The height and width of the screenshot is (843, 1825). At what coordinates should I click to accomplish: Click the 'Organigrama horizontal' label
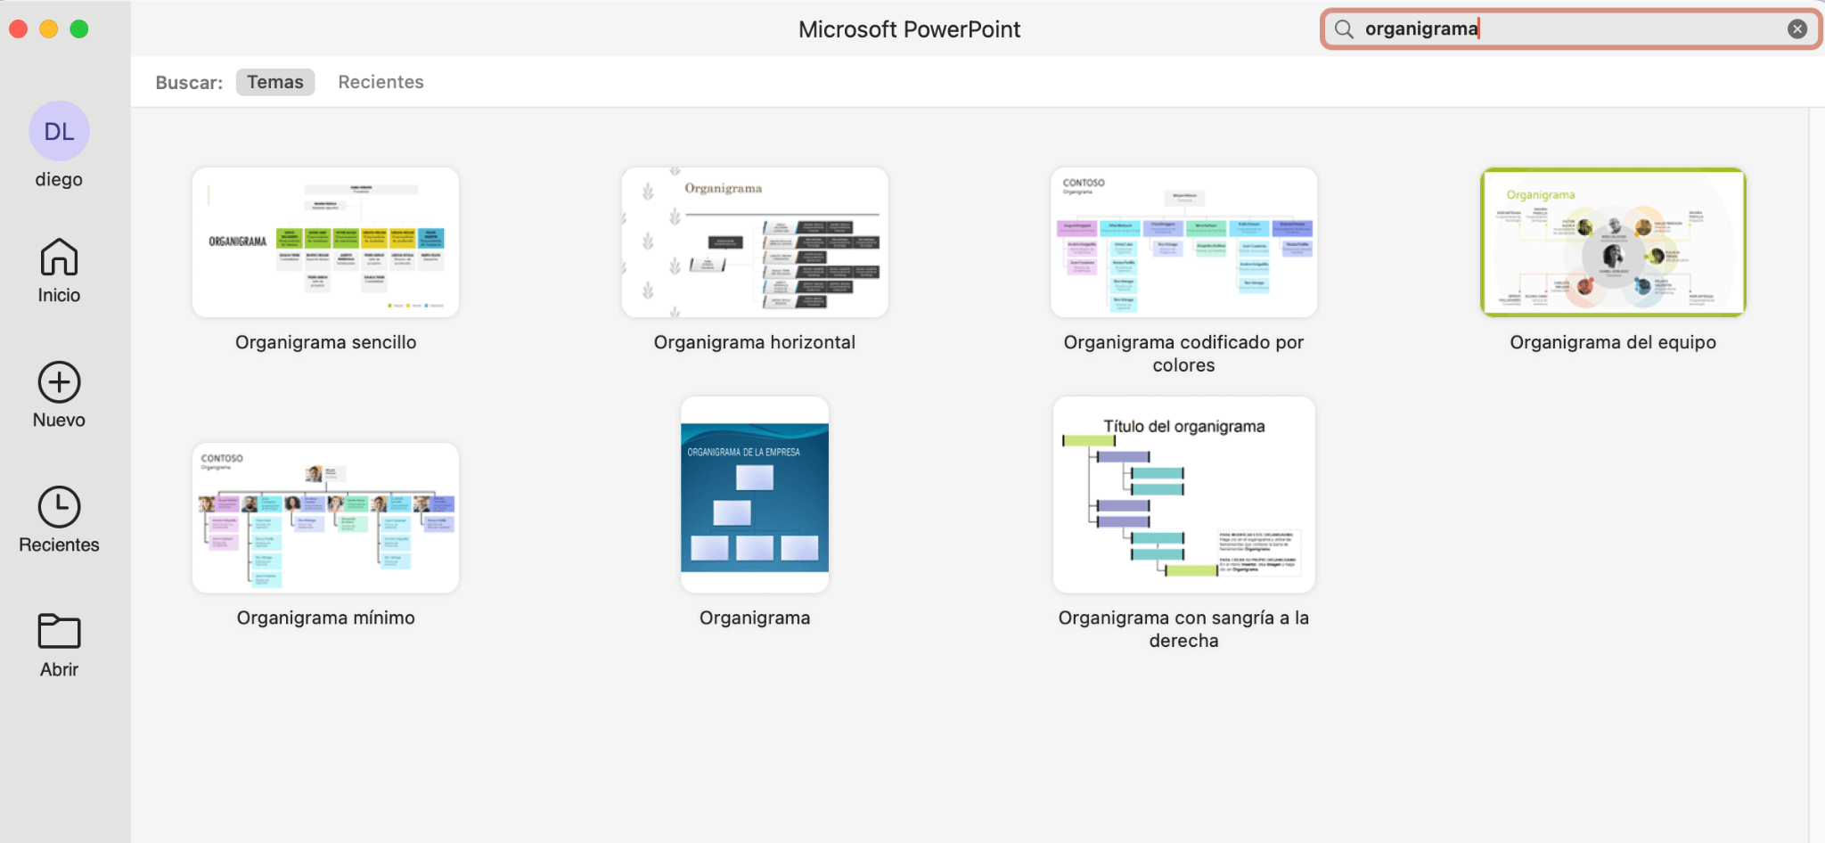pos(755,342)
